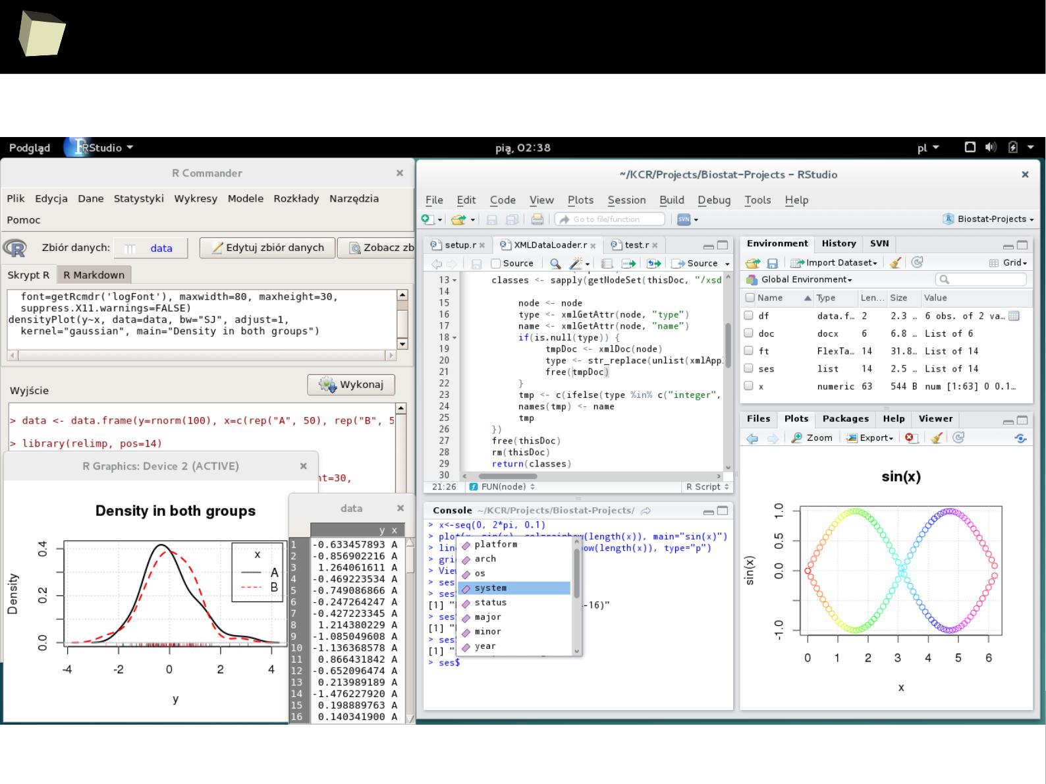
Task: Click the Open File folder icon in RStudio toolbar
Action: pyautogui.click(x=459, y=219)
